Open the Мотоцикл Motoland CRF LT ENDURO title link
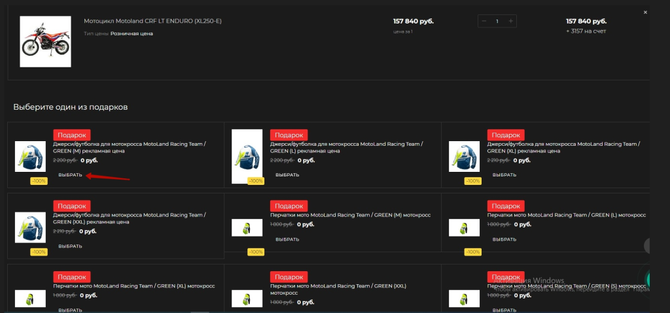The height and width of the screenshot is (313, 670). [152, 21]
